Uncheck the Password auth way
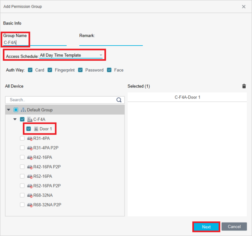Viewport: 252px width, 236px height. coord(80,70)
